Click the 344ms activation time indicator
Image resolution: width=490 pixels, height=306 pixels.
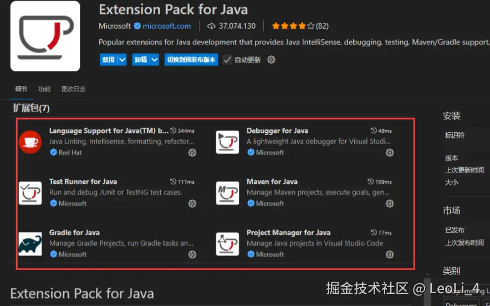coord(182,131)
